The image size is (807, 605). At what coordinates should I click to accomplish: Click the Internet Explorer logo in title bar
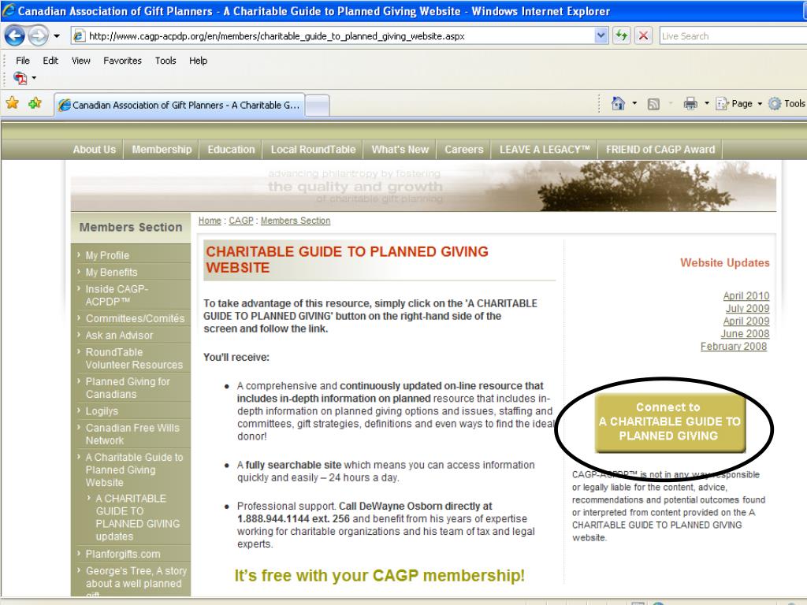point(8,10)
